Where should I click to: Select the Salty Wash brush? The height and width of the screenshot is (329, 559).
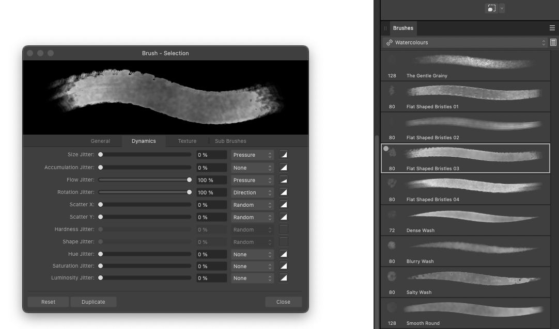point(465,282)
